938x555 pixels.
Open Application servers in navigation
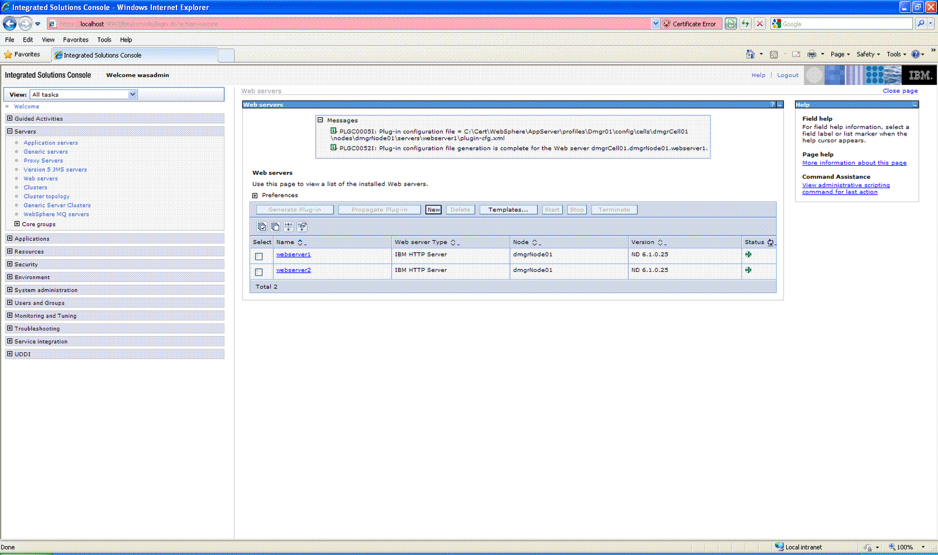click(50, 143)
